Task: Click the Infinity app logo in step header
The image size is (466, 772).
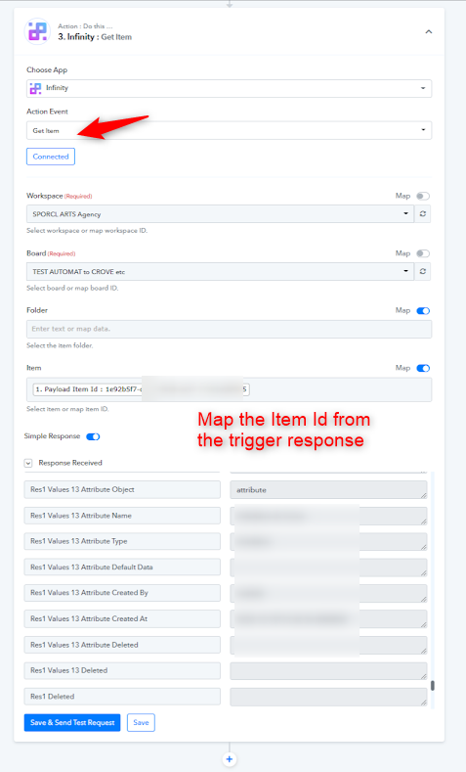Action: (37, 31)
